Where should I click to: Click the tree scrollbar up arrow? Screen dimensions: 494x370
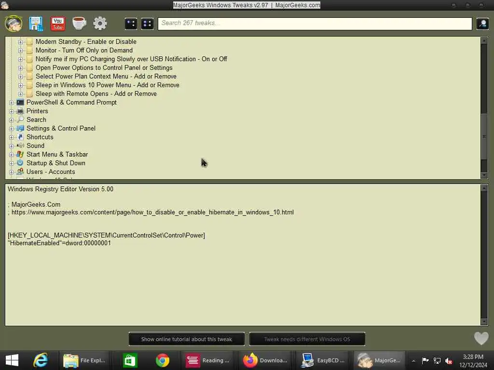pos(484,40)
